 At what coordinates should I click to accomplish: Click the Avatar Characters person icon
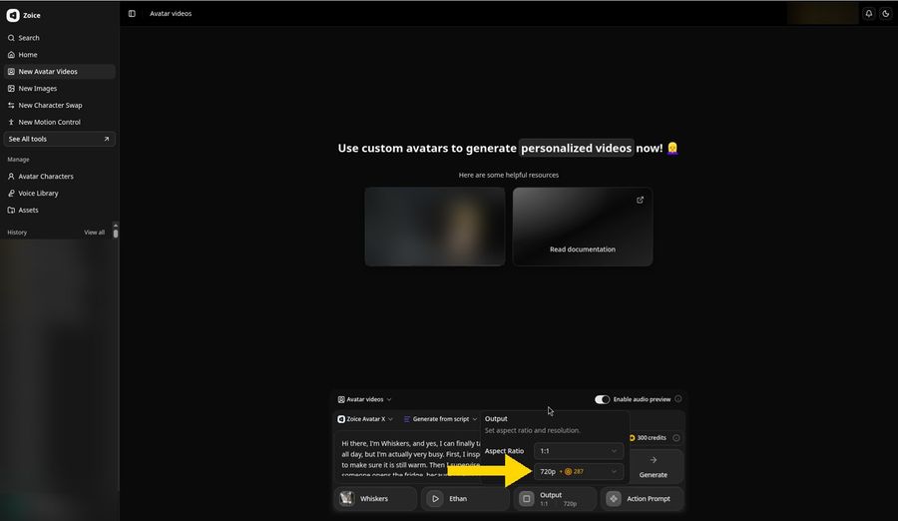pos(11,177)
